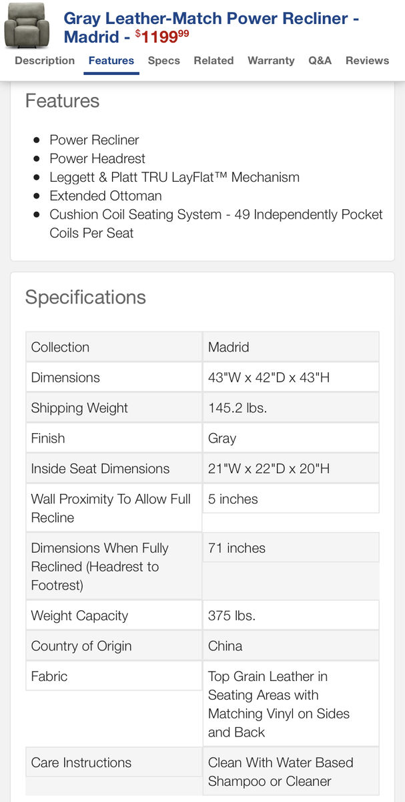Select the Extended Ottoman feature text
The image size is (405, 802).
click(x=105, y=196)
